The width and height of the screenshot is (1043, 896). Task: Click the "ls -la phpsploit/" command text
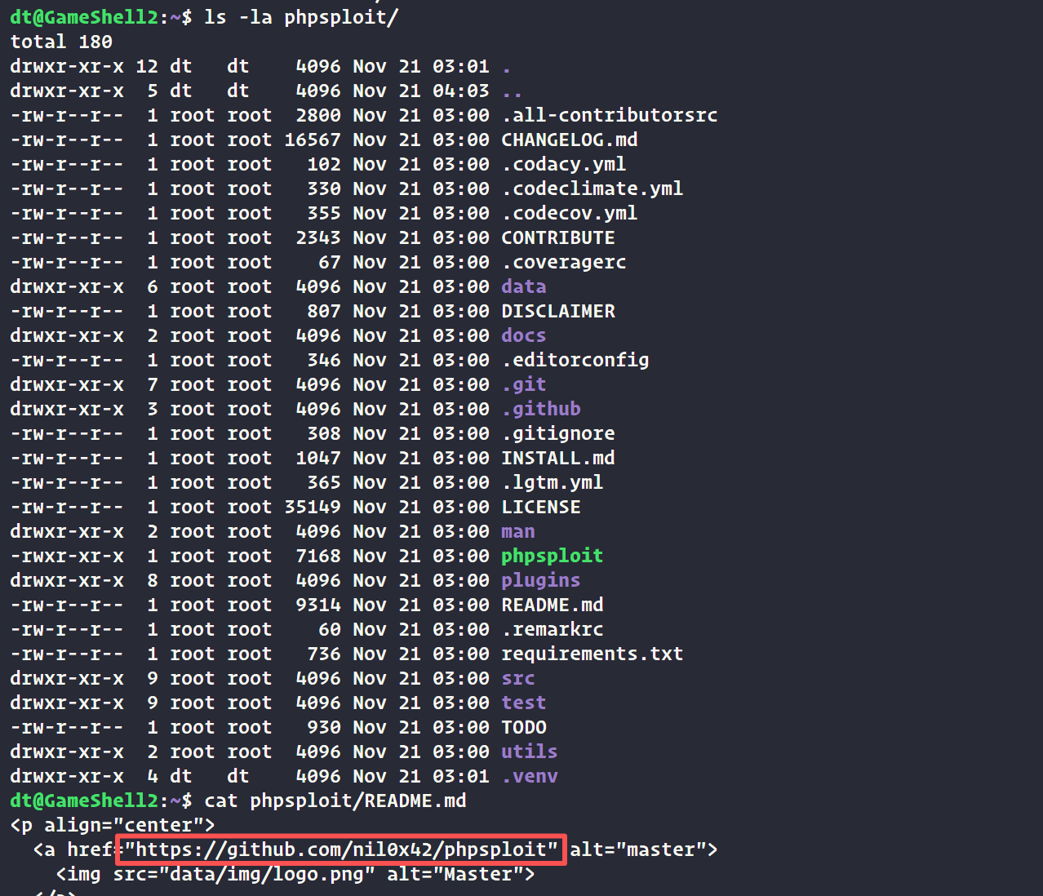coord(300,17)
